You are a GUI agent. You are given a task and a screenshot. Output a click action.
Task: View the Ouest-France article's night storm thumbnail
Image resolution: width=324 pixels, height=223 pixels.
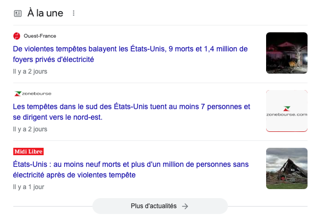click(286, 53)
